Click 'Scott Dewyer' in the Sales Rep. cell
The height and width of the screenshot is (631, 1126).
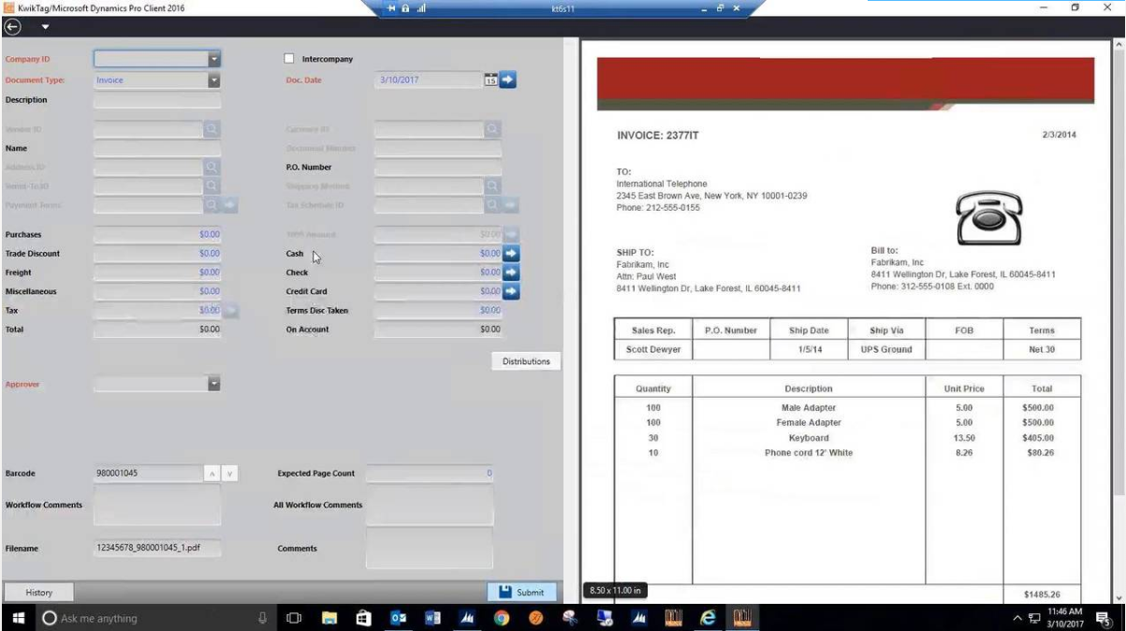point(652,350)
